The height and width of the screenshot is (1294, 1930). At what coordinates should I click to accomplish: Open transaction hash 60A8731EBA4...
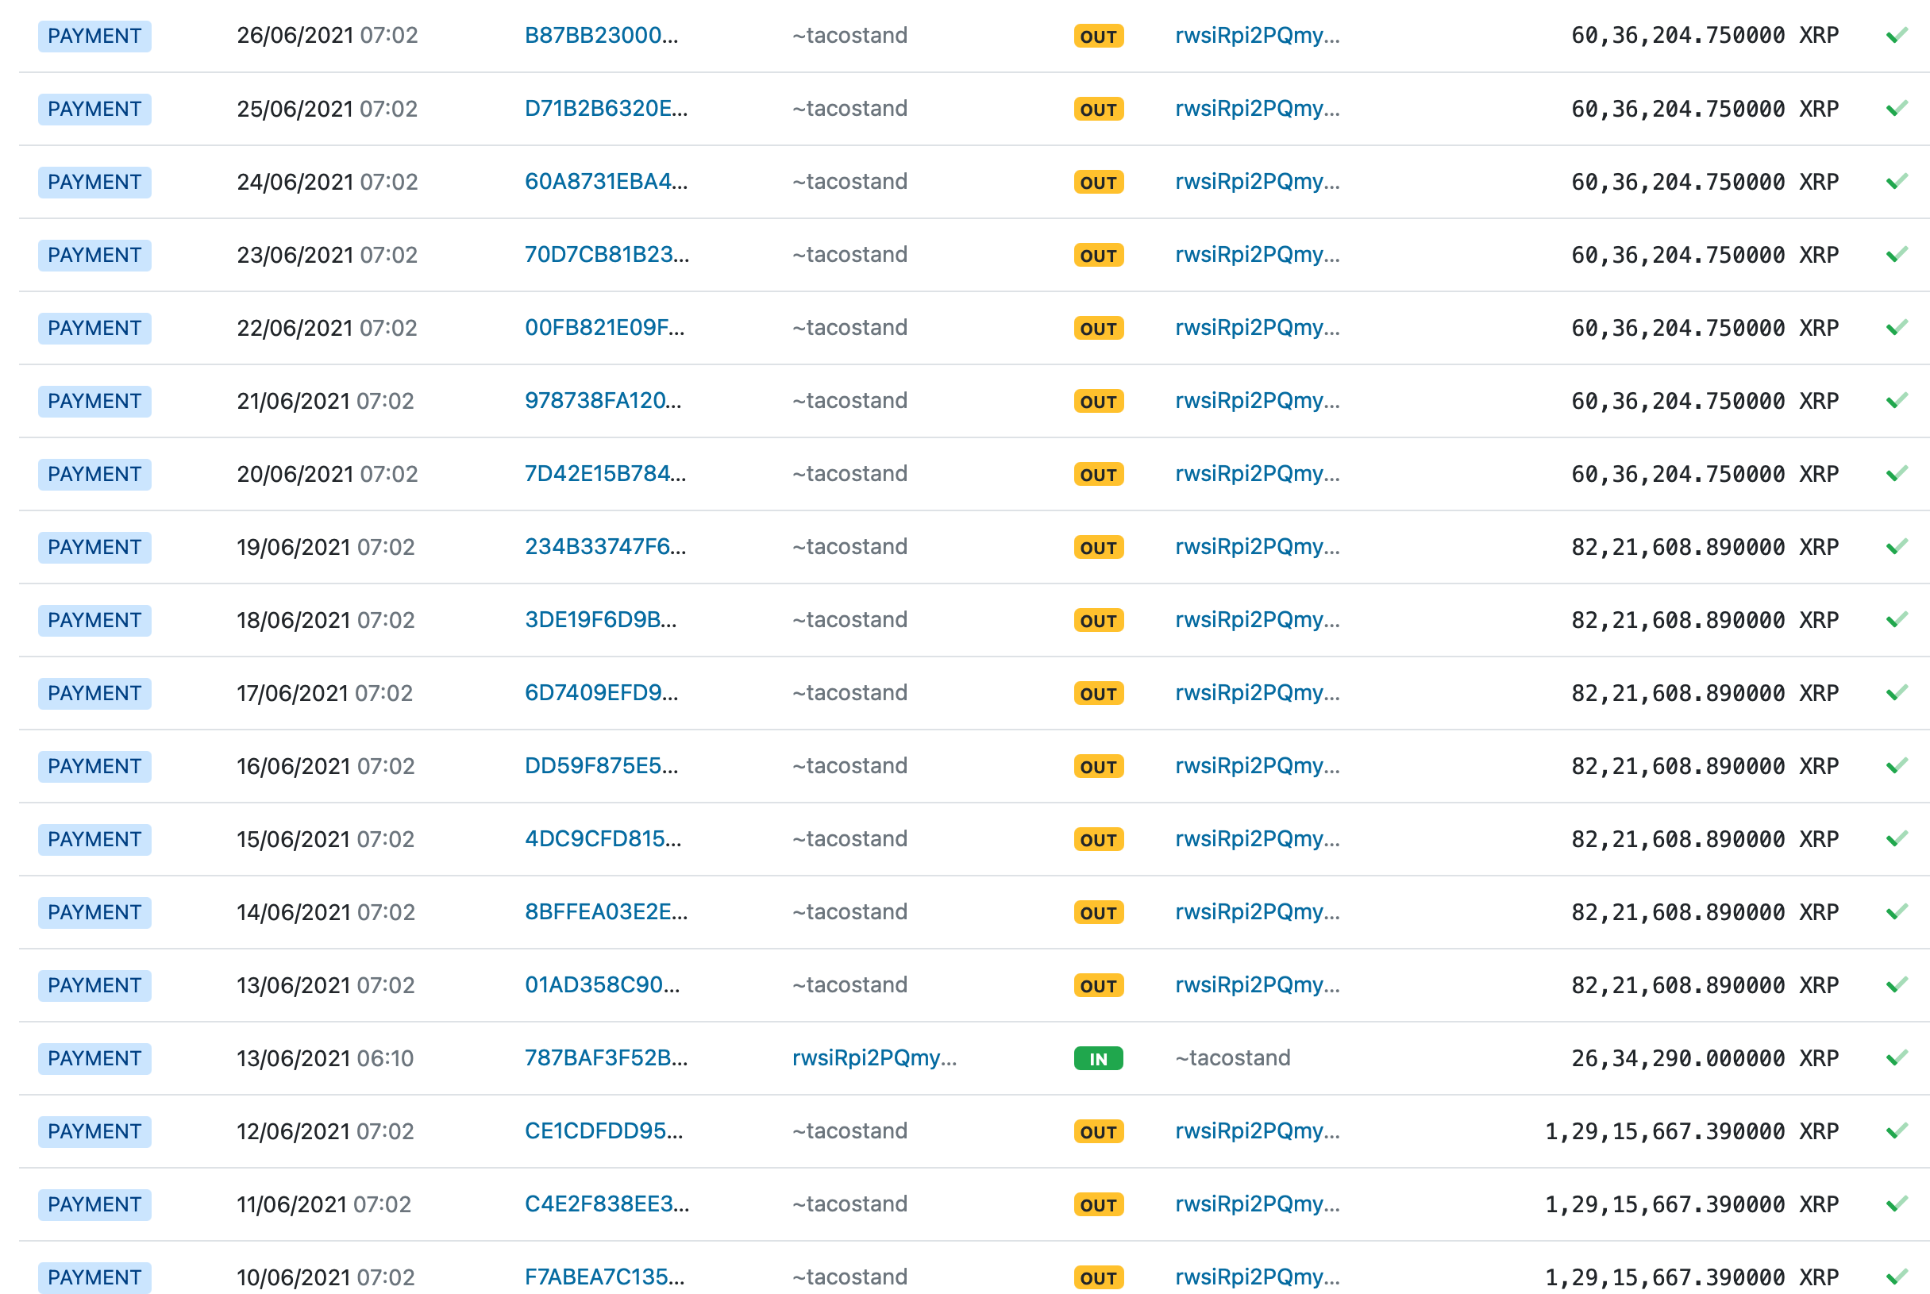click(607, 182)
